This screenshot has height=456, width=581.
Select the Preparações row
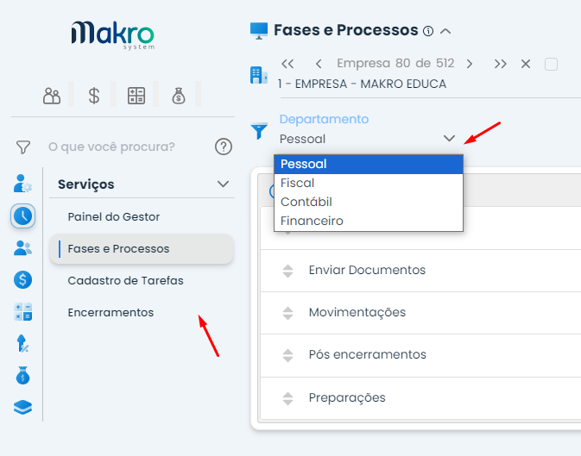(x=420, y=398)
